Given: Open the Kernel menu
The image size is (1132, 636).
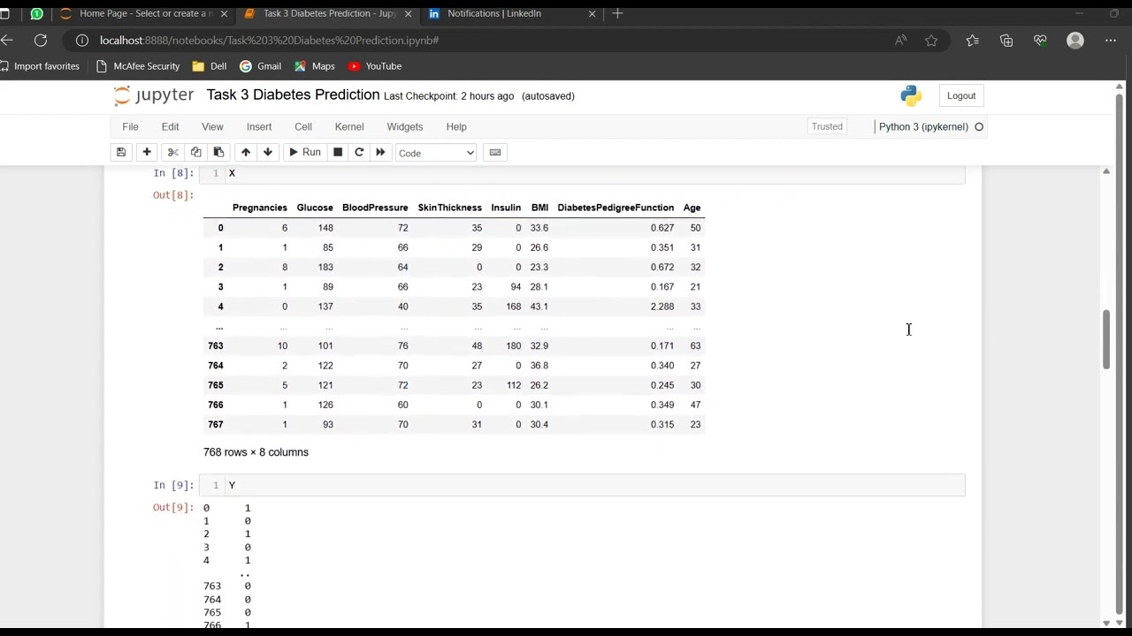Looking at the screenshot, I should click(x=349, y=126).
